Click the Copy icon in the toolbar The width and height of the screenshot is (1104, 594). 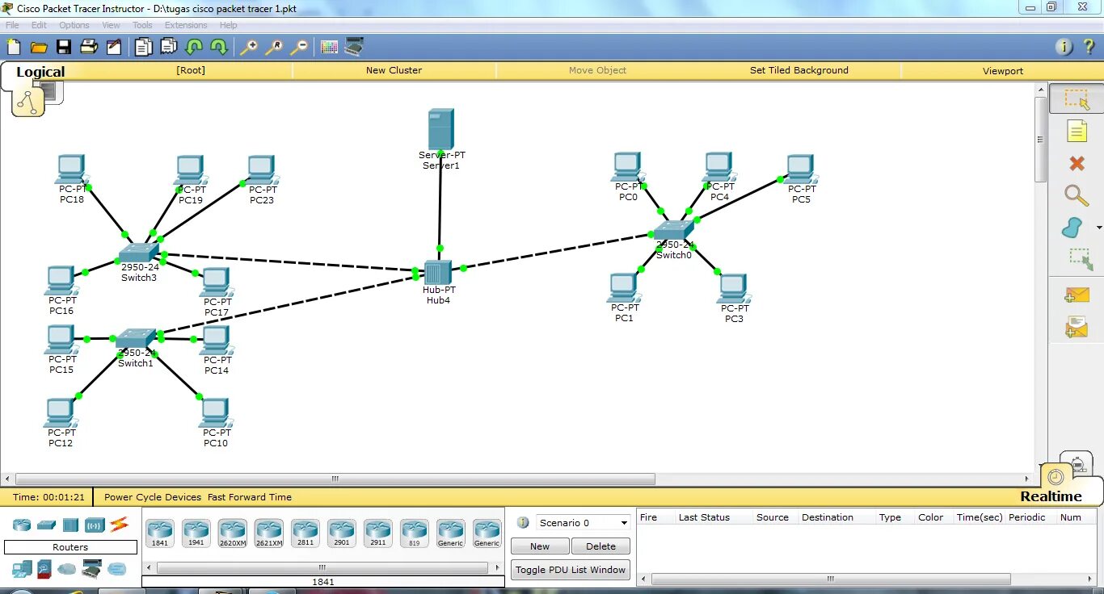[144, 47]
